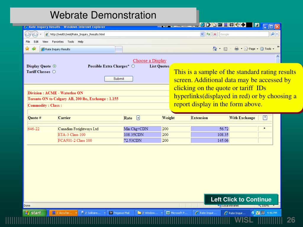Open the Home button dropdown arrow
This screenshot has height=227, width=303.
click(x=220, y=49)
